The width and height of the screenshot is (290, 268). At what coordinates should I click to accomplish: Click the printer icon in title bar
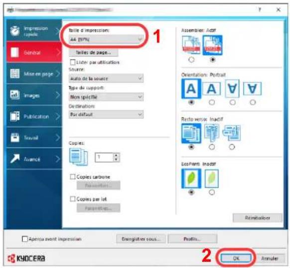[x=10, y=9]
